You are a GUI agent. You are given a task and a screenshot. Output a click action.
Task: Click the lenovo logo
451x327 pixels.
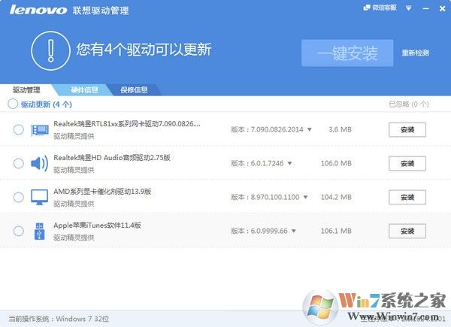pos(38,11)
